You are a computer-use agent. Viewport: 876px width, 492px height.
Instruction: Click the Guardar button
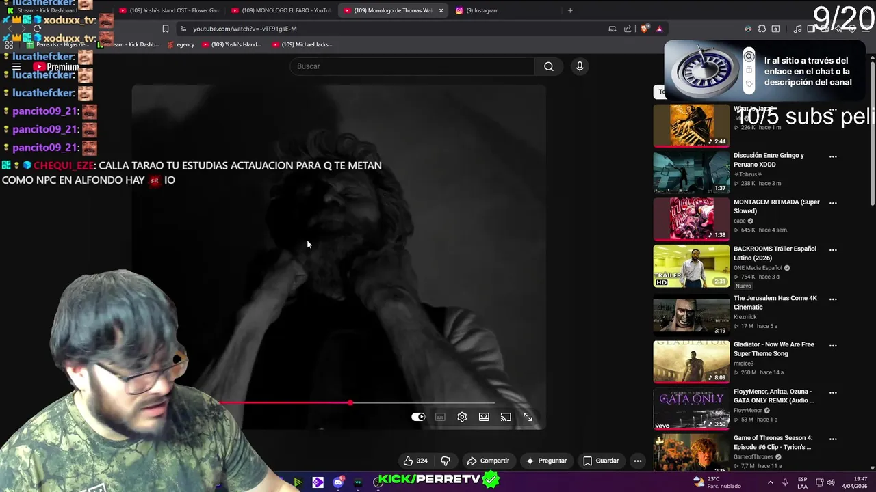601,461
